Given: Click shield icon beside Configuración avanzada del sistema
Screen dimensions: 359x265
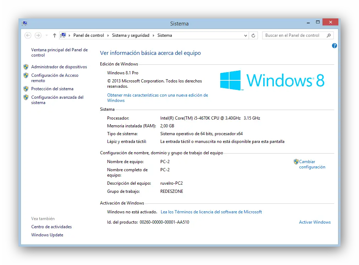Looking at the screenshot, I should [26, 97].
